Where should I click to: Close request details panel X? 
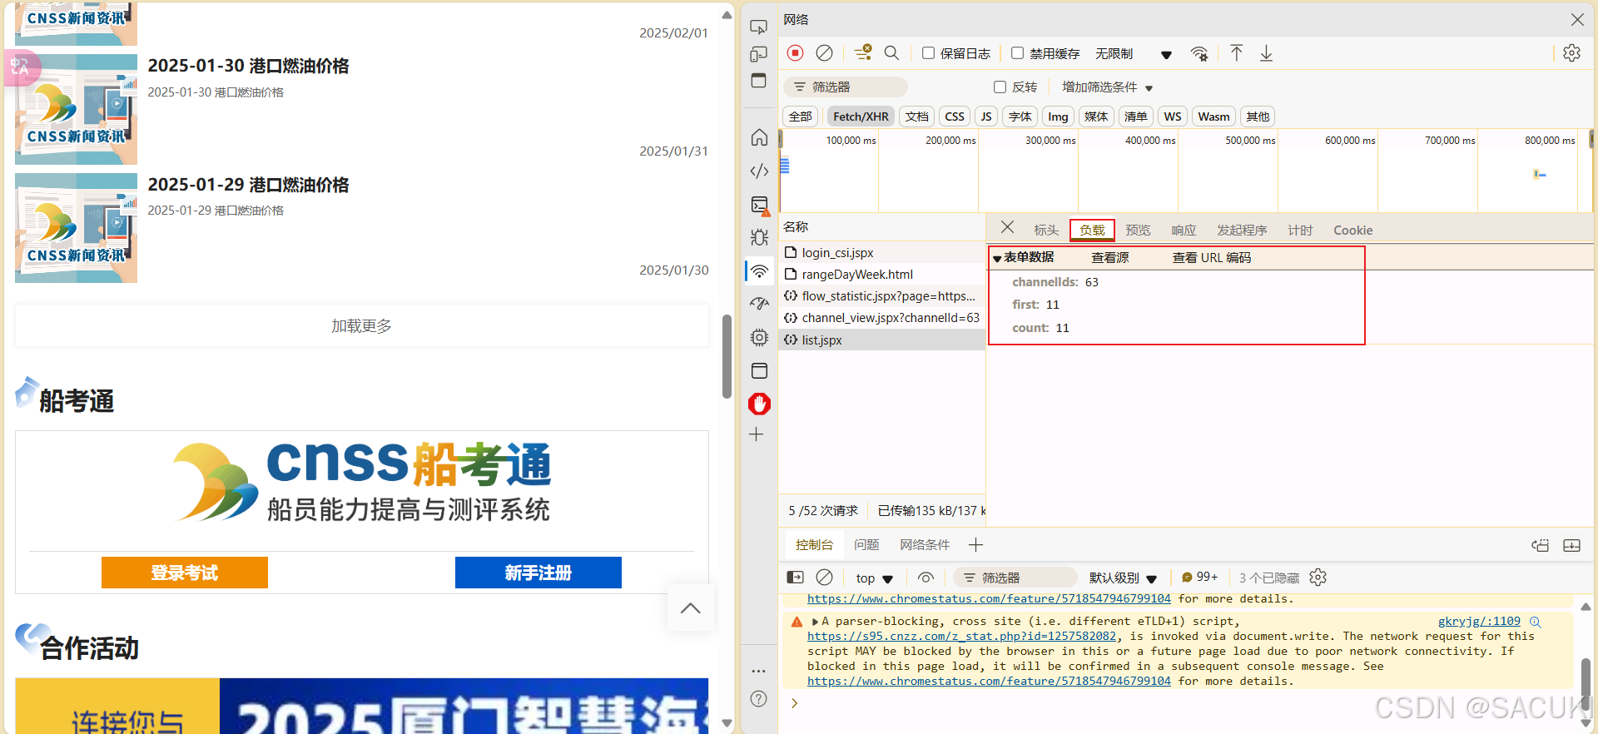tap(1007, 227)
